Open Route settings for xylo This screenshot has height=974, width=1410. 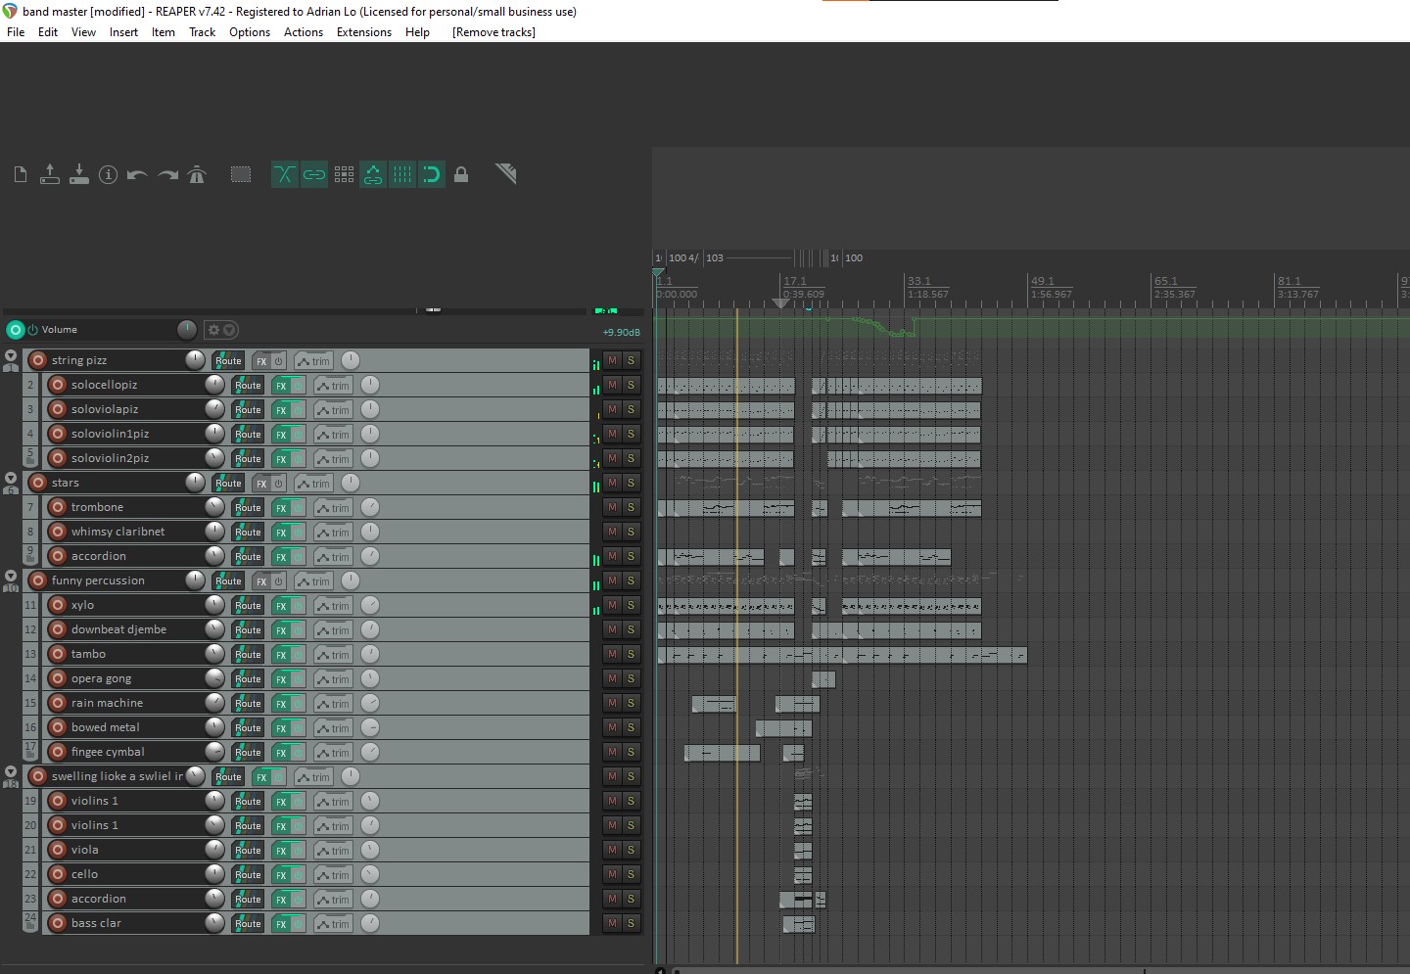click(248, 606)
